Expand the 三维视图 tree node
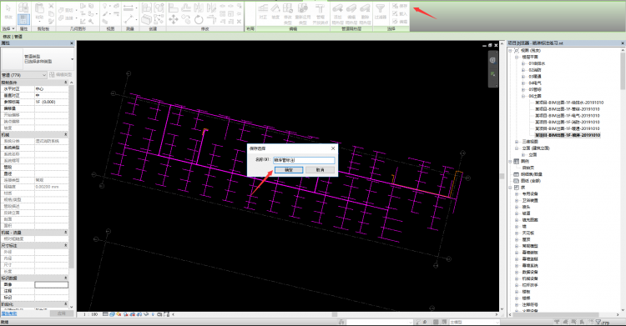The height and width of the screenshot is (326, 626). point(517,142)
